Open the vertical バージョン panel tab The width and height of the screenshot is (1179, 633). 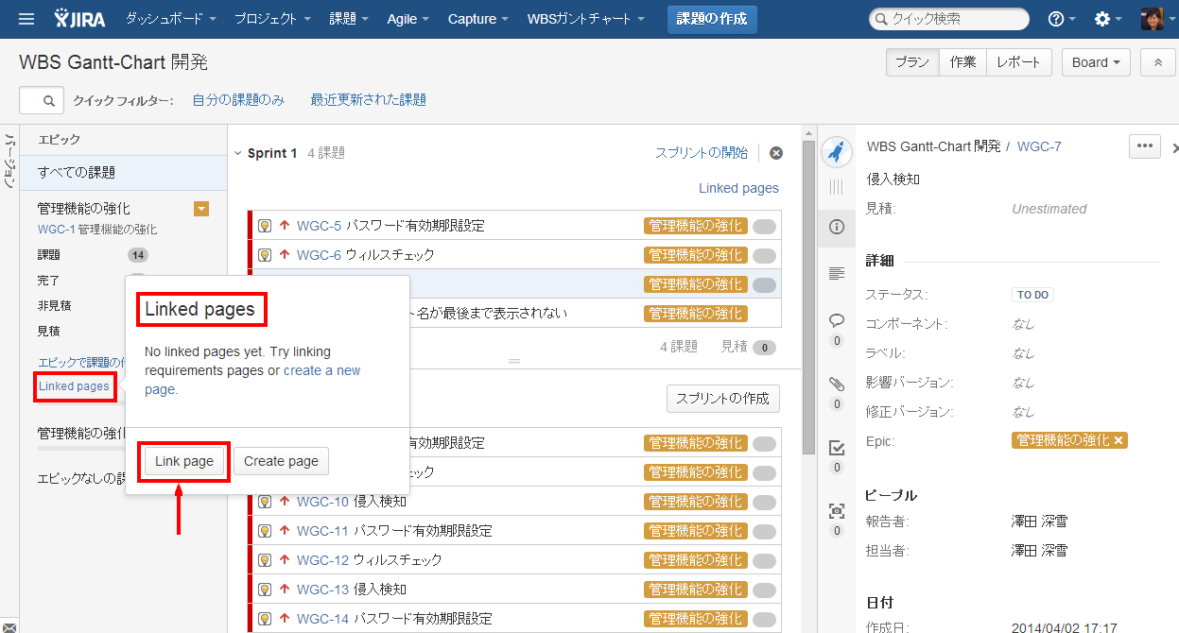[9, 162]
